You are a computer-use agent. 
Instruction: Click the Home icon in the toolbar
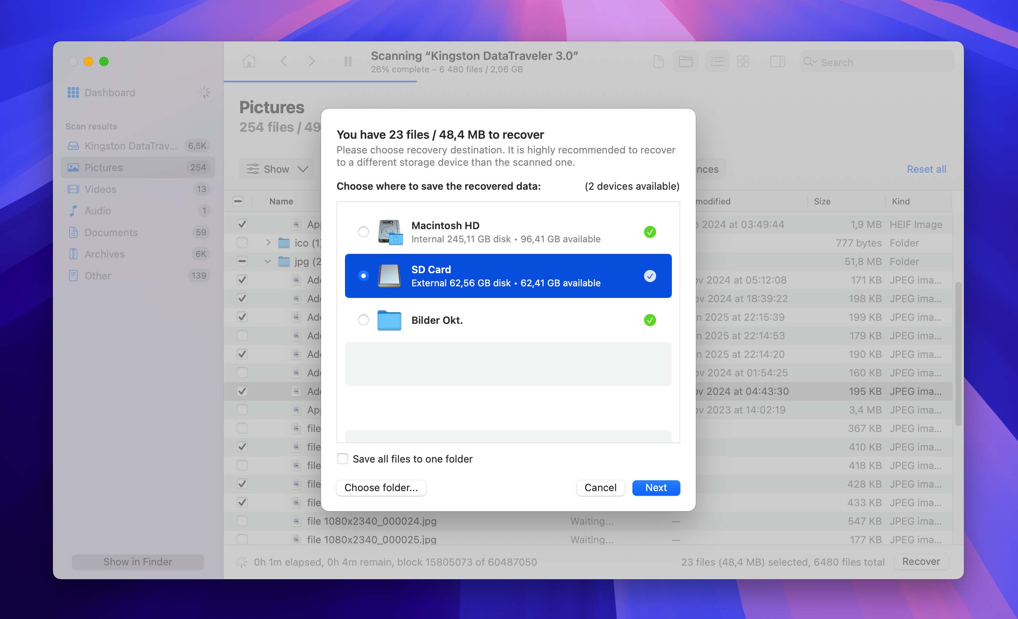click(x=249, y=61)
